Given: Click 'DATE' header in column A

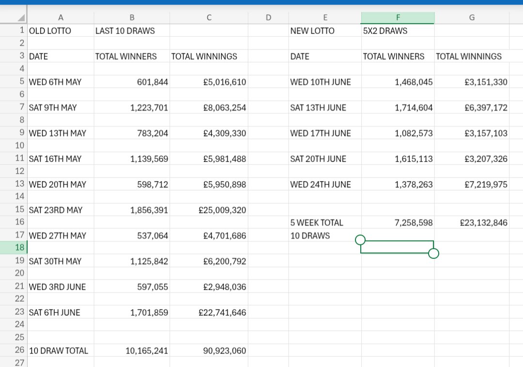Looking at the screenshot, I should tap(61, 56).
